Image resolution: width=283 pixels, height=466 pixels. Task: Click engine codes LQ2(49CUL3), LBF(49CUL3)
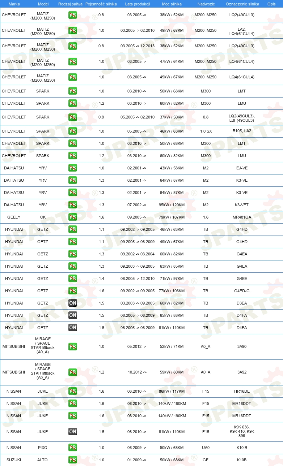click(x=242, y=118)
